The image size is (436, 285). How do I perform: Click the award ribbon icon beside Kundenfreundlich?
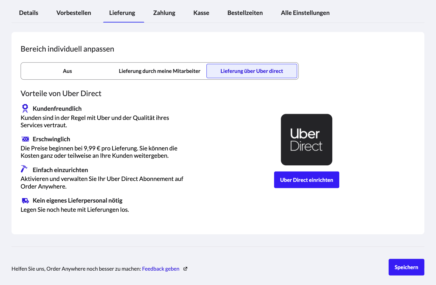coord(25,108)
